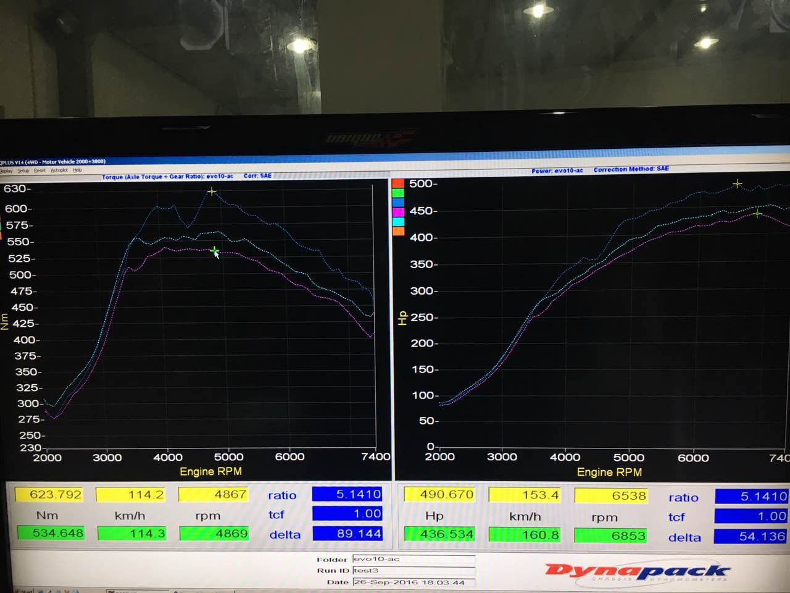Click the power delta value 54.136

(x=751, y=536)
